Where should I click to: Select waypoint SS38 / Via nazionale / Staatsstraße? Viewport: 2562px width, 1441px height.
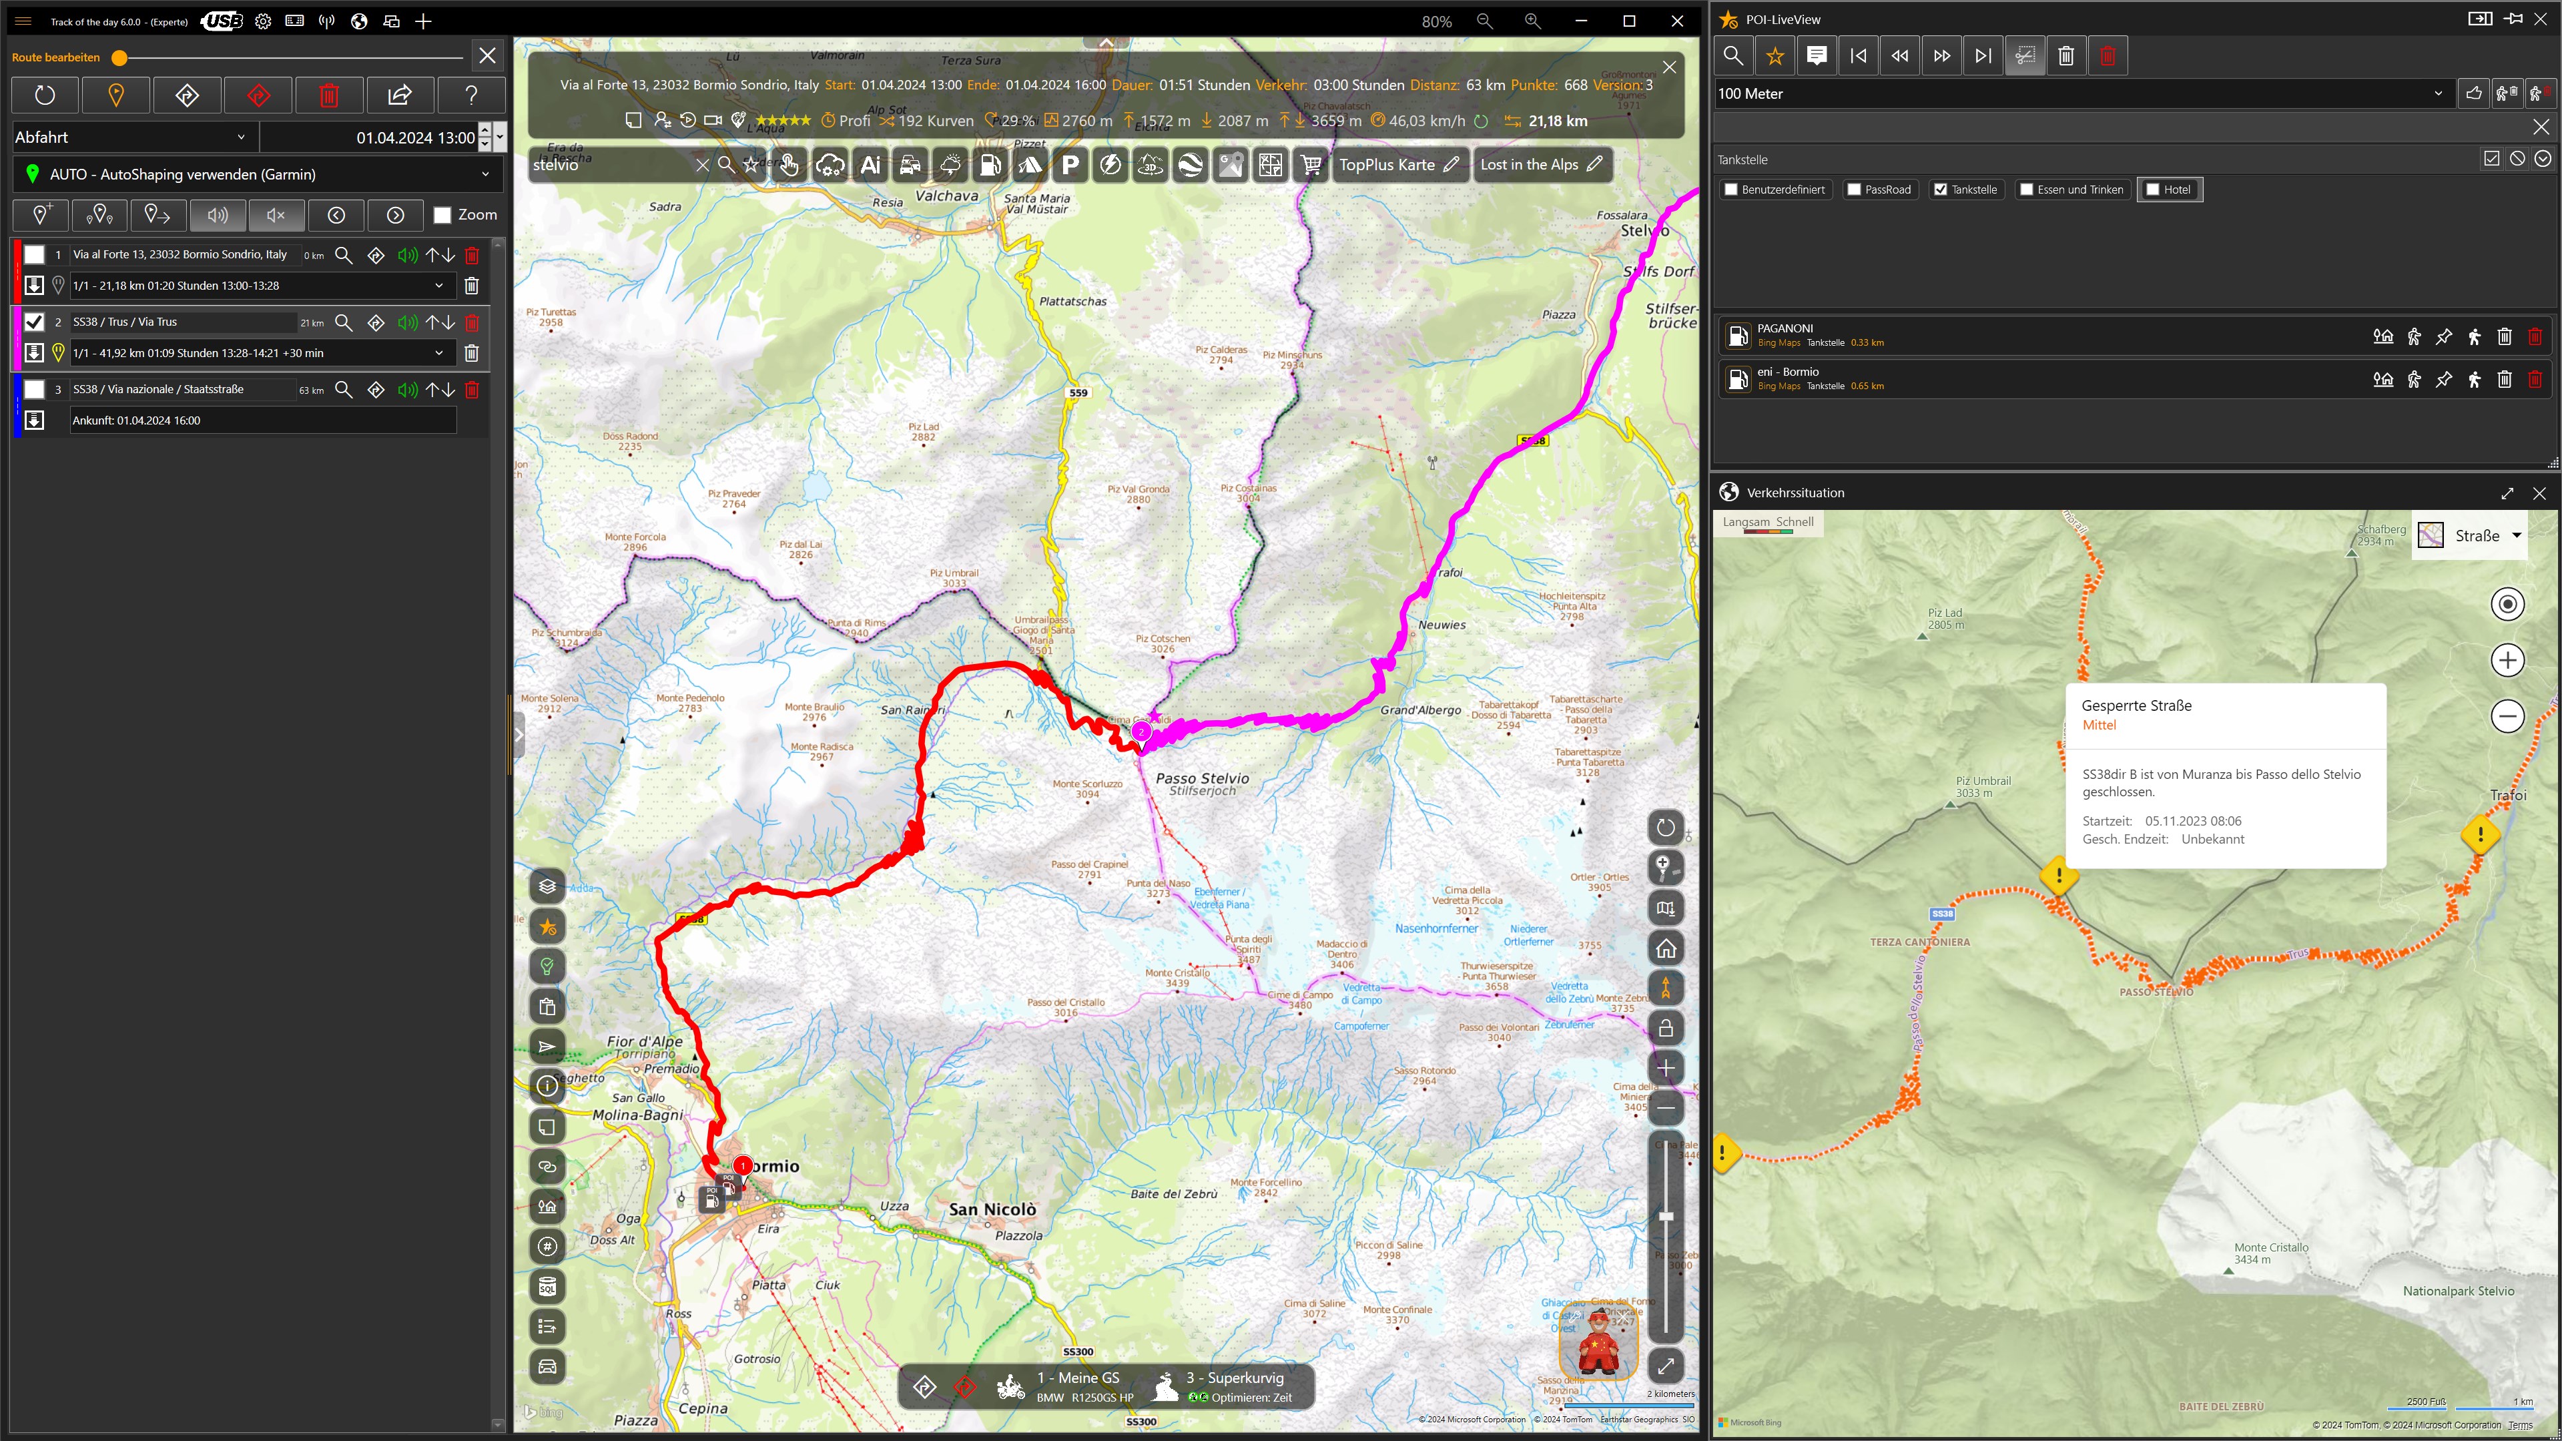click(159, 389)
